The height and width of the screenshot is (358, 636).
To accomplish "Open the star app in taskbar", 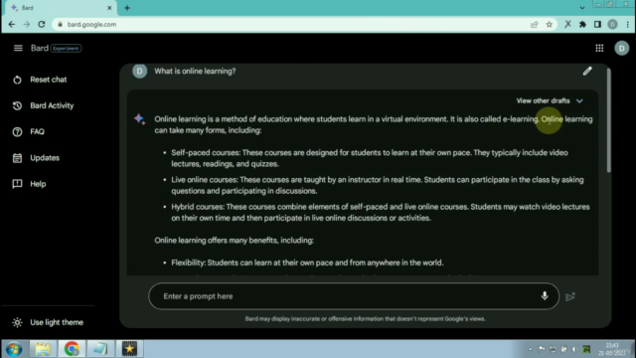I will tap(129, 349).
